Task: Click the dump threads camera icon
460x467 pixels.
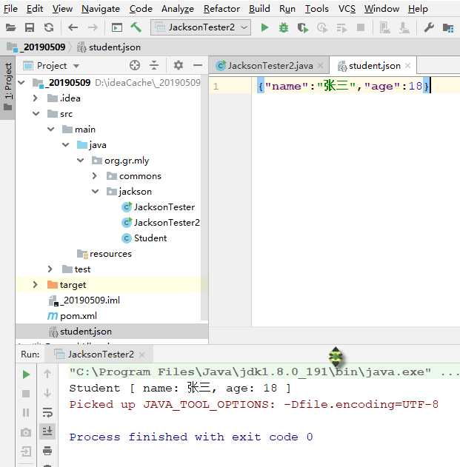Action: [26, 432]
